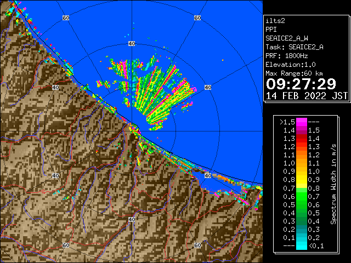Screen dimensions: 351x263
Task: Click the 'Spectrum Width in m/s' axis label
Action: coord(333,184)
